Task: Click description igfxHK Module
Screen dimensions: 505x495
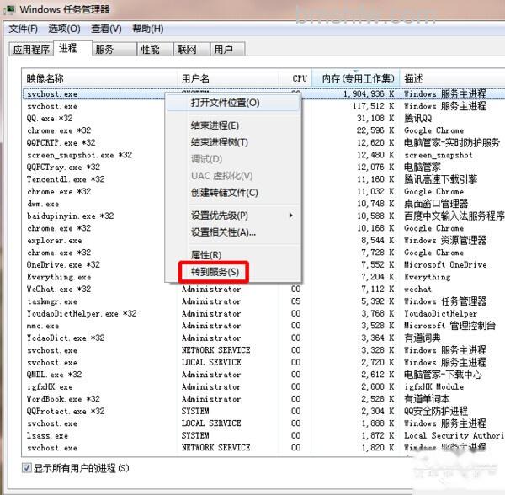Action: [433, 386]
